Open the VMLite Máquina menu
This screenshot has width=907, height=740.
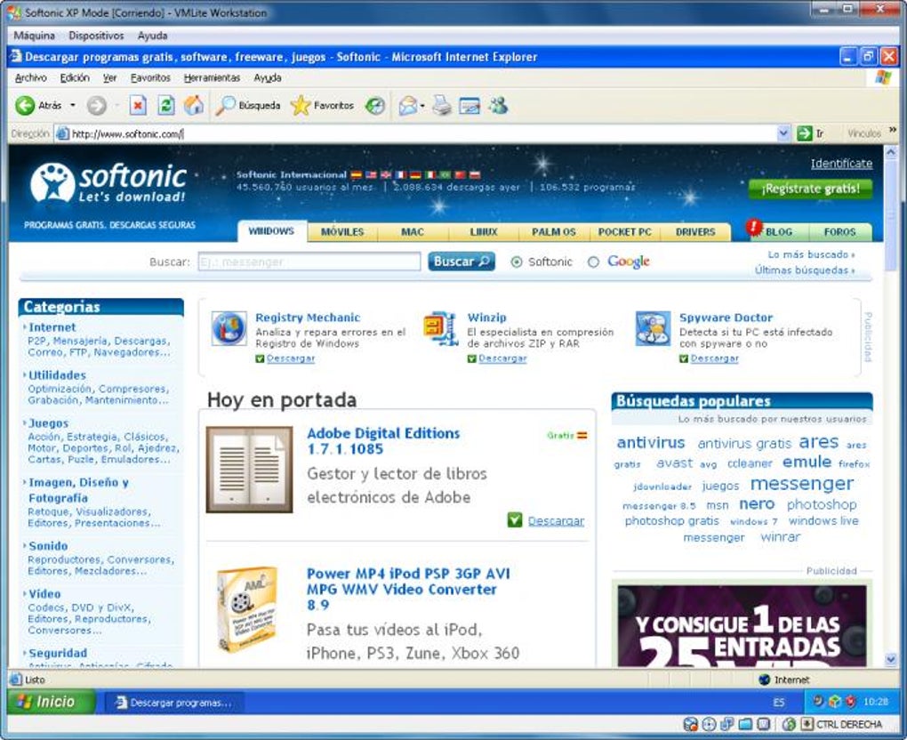(x=34, y=36)
